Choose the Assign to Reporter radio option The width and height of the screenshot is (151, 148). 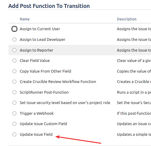(14, 50)
